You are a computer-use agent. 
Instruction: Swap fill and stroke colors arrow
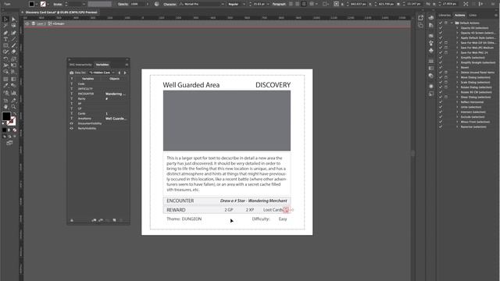[x=14, y=113]
